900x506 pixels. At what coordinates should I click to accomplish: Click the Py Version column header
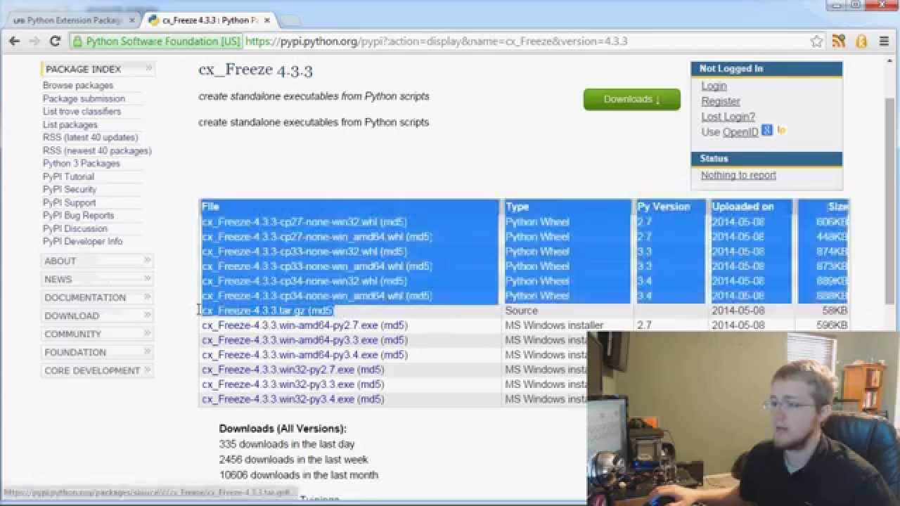(664, 207)
